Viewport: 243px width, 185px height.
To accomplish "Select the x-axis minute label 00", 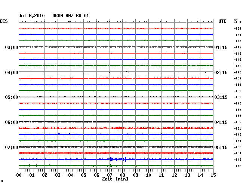I will coord(19,175).
